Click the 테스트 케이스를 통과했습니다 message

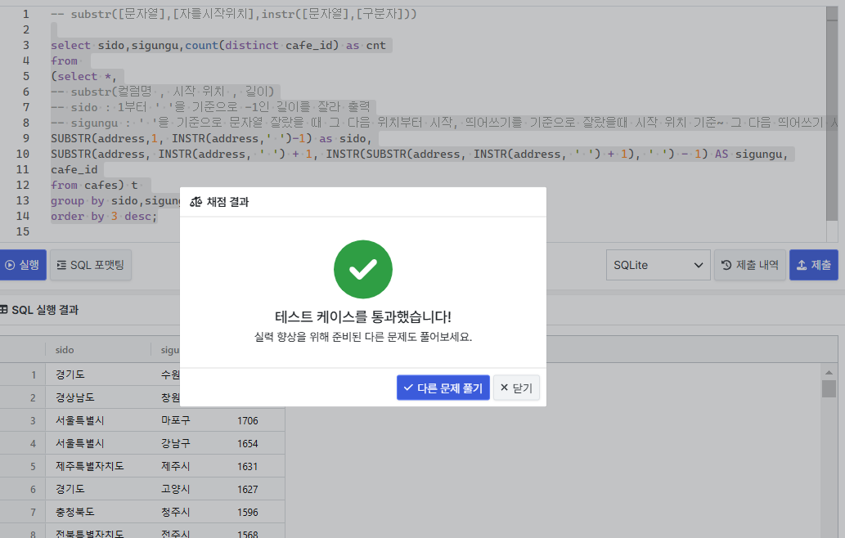363,316
